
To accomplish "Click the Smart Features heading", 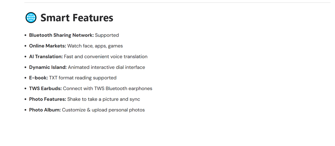I will click(77, 18).
